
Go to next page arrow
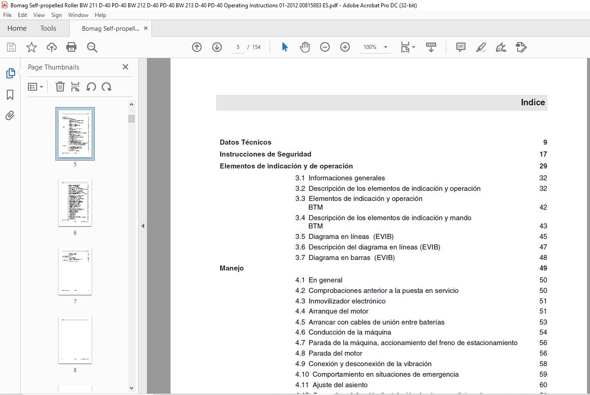pyautogui.click(x=217, y=47)
